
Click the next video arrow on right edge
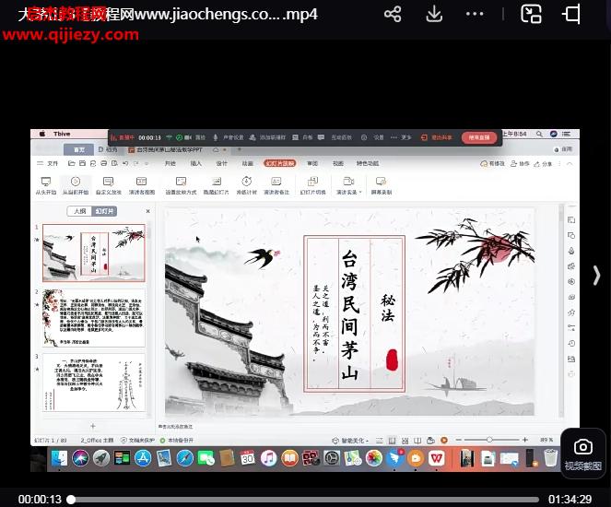(x=596, y=275)
